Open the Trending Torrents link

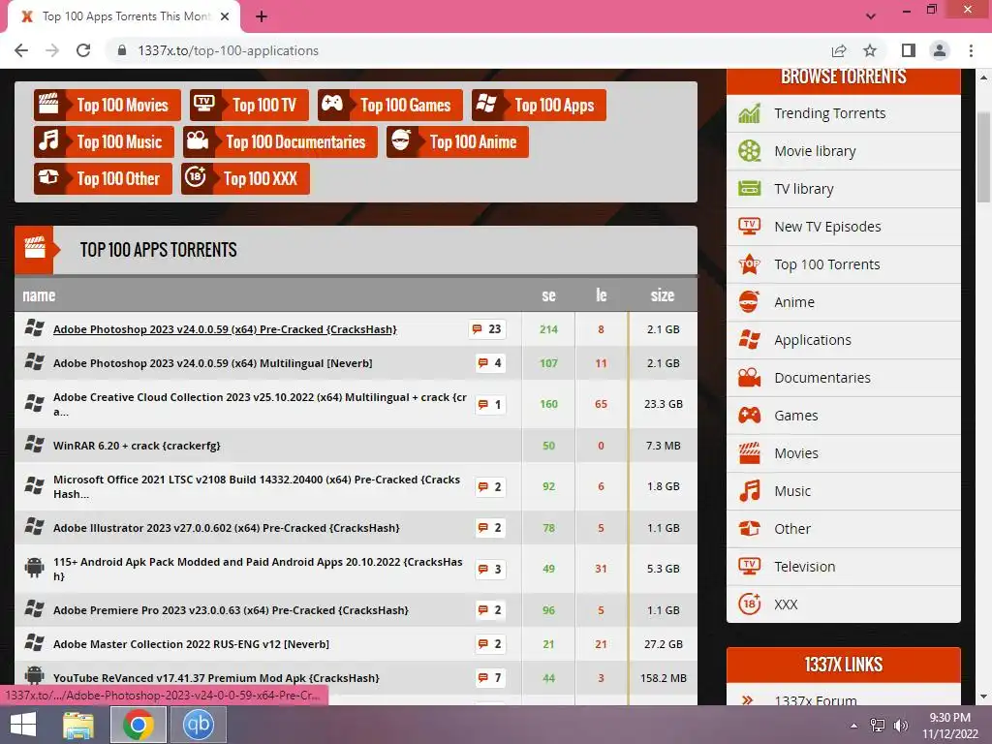pos(829,113)
